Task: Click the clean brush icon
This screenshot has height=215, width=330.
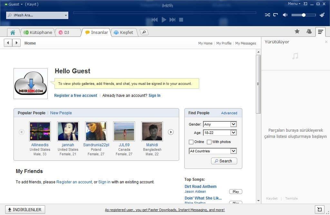Action: pyautogui.click(x=322, y=15)
